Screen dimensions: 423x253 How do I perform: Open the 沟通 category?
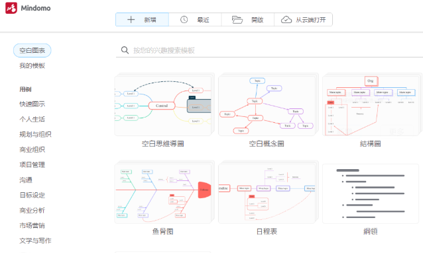point(26,180)
